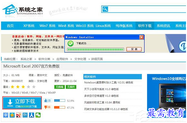
Task: Click the green checkmark success icon
Action: [x=70, y=44]
